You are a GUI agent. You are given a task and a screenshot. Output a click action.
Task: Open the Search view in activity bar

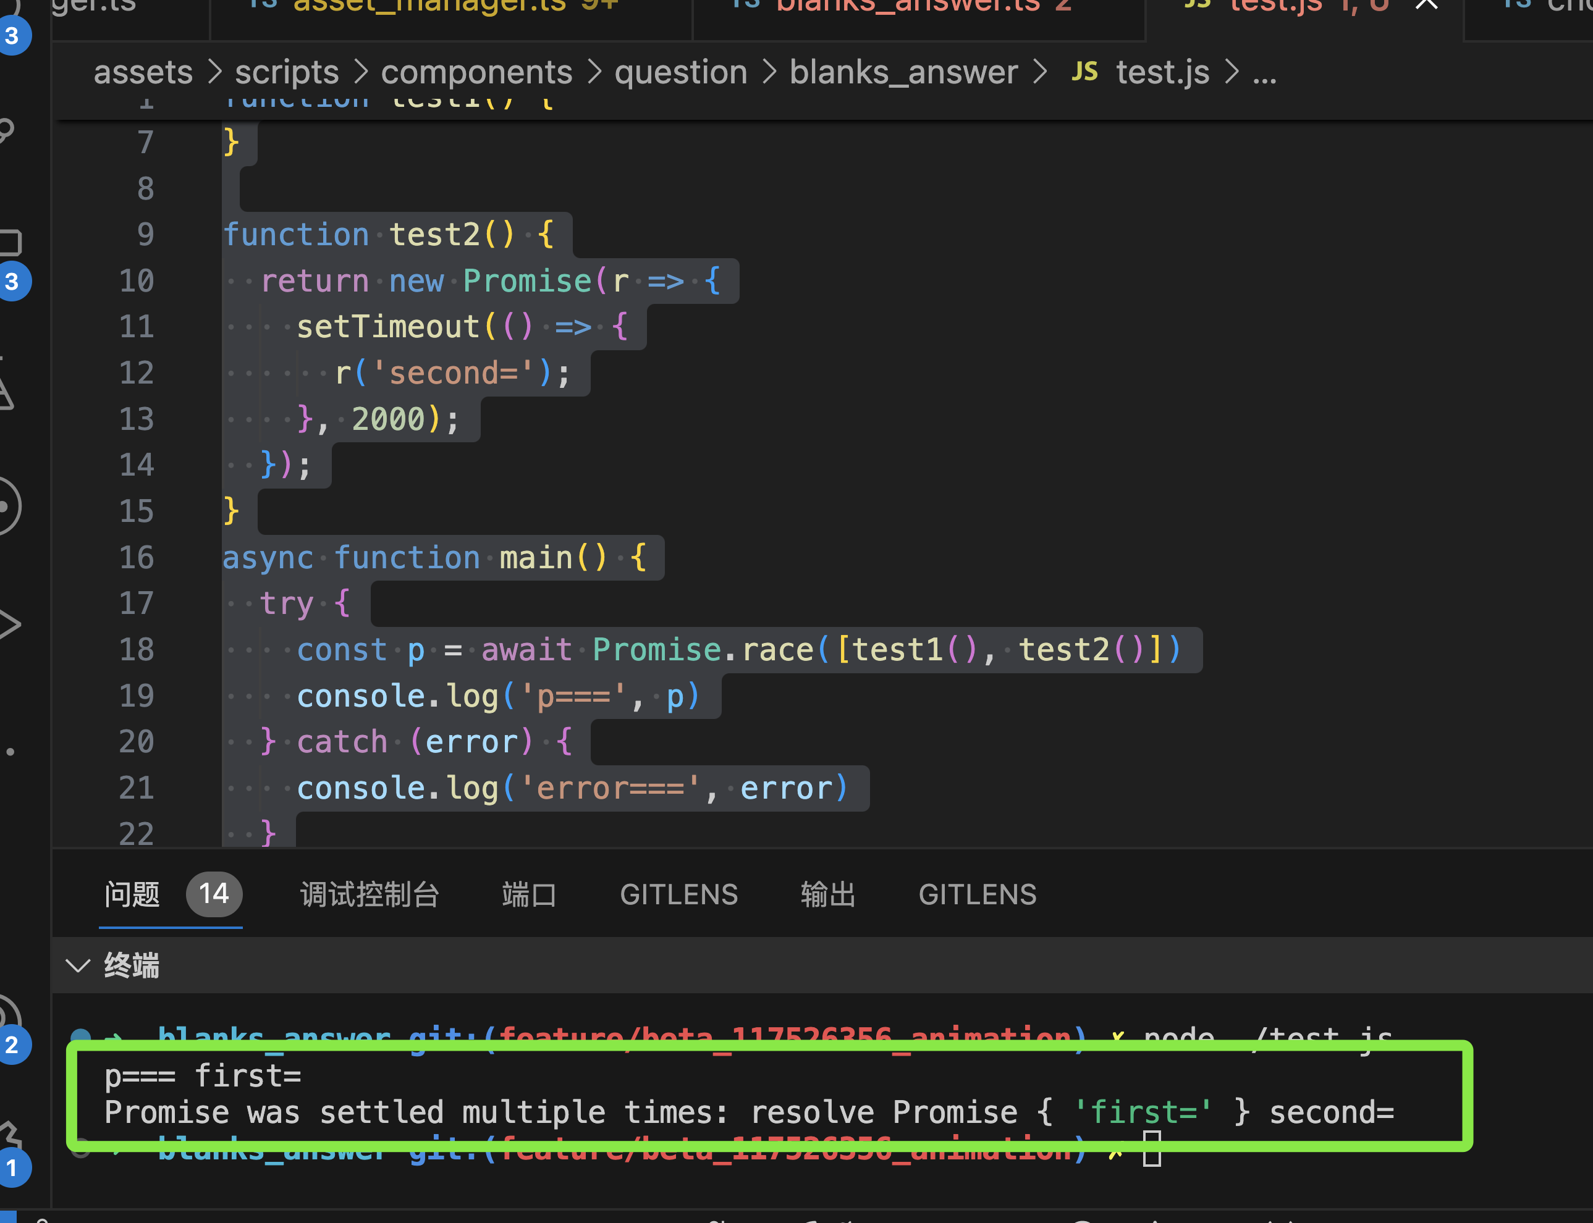[6, 131]
